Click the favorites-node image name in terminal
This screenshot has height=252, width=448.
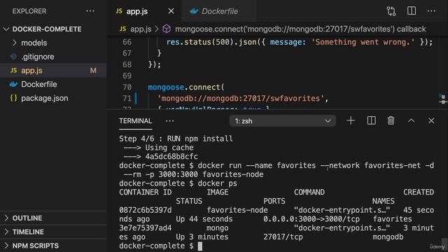tap(237, 210)
